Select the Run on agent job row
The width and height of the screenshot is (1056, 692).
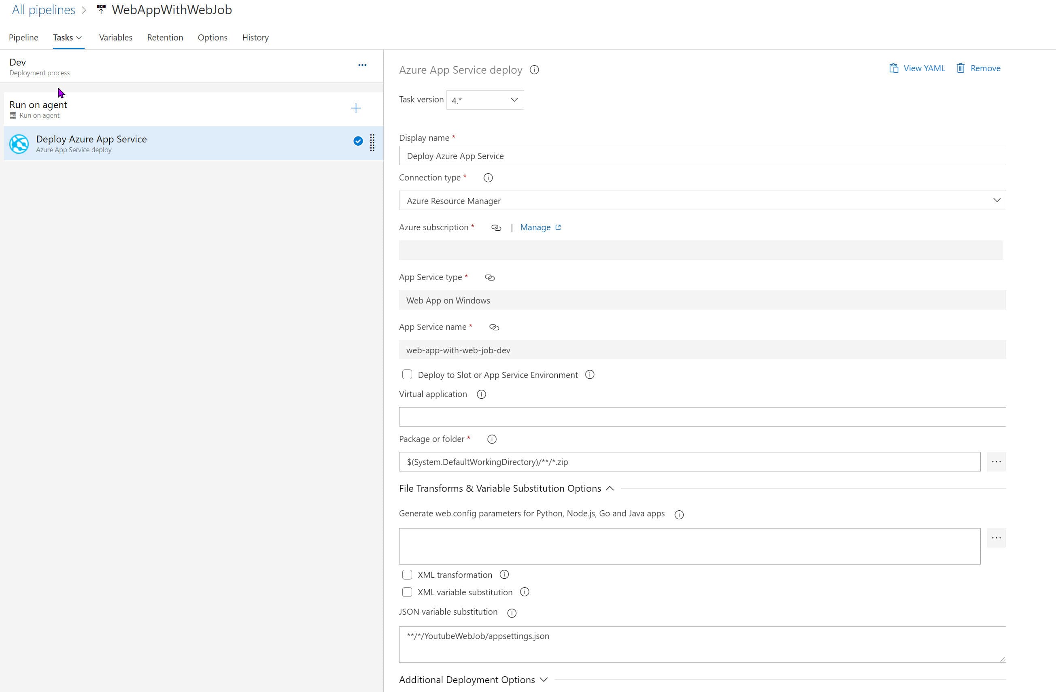[x=193, y=109]
